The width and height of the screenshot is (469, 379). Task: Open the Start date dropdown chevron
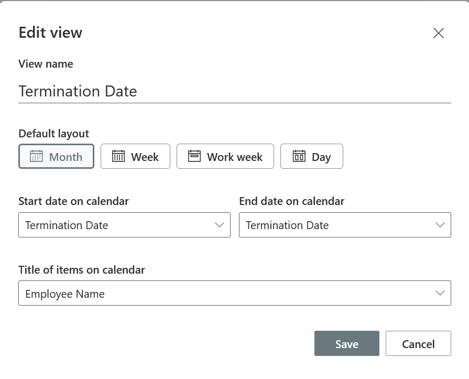220,224
